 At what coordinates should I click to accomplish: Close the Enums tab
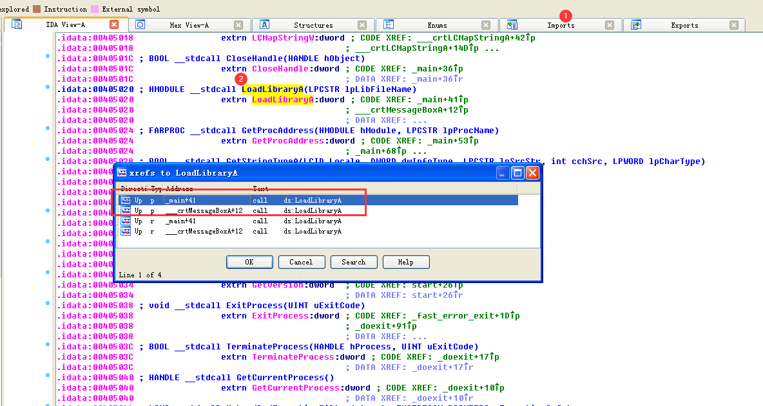coord(486,24)
